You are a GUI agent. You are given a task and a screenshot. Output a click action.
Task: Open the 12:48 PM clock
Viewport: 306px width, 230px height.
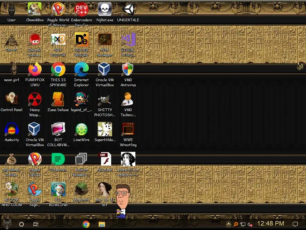point(271,223)
